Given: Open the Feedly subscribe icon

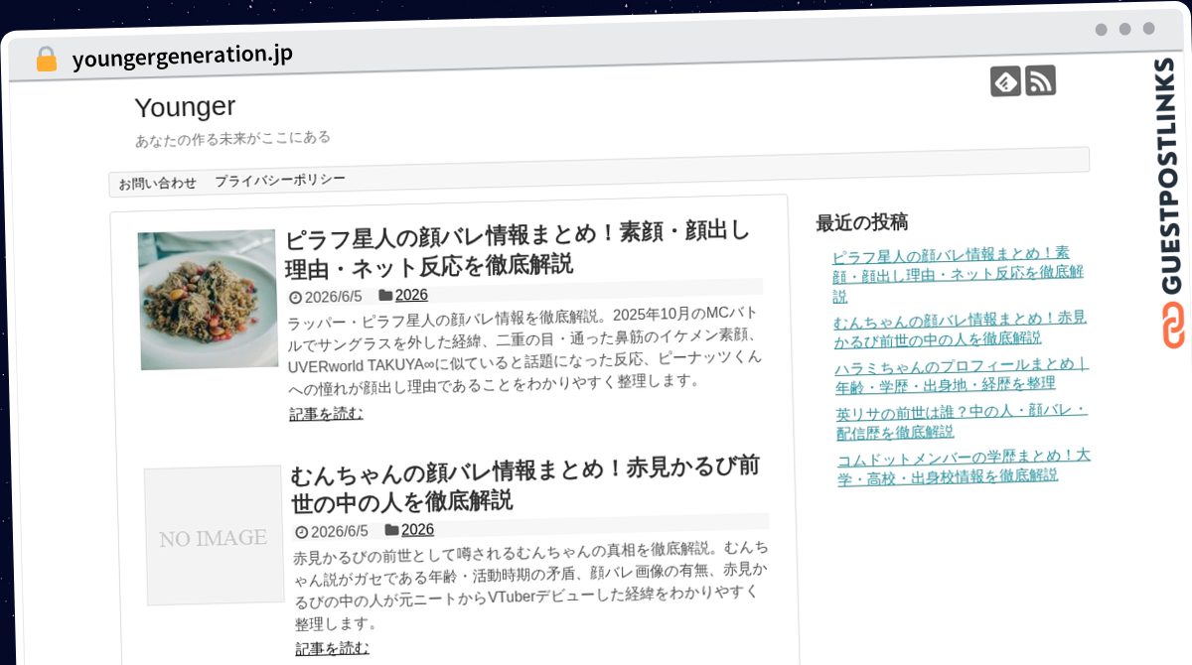Looking at the screenshot, I should 1005,81.
